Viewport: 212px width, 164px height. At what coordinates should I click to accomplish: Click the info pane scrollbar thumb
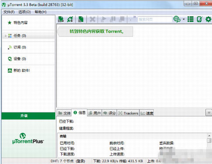pos(209,140)
